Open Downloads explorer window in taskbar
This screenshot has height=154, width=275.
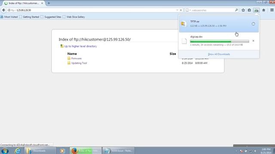40,151
